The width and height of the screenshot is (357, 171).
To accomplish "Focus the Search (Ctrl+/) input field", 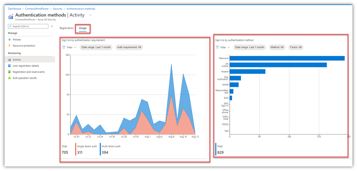I will (28, 26).
